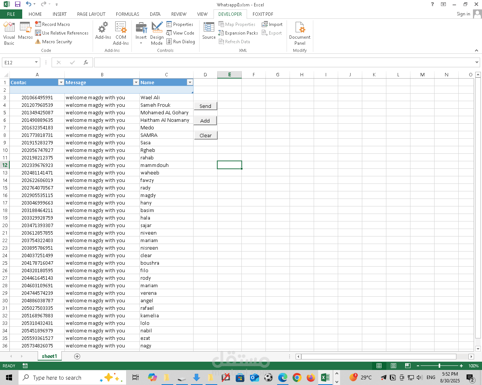Image resolution: width=482 pixels, height=385 pixels.
Task: Click the Record Macro icon
Action: [38, 24]
